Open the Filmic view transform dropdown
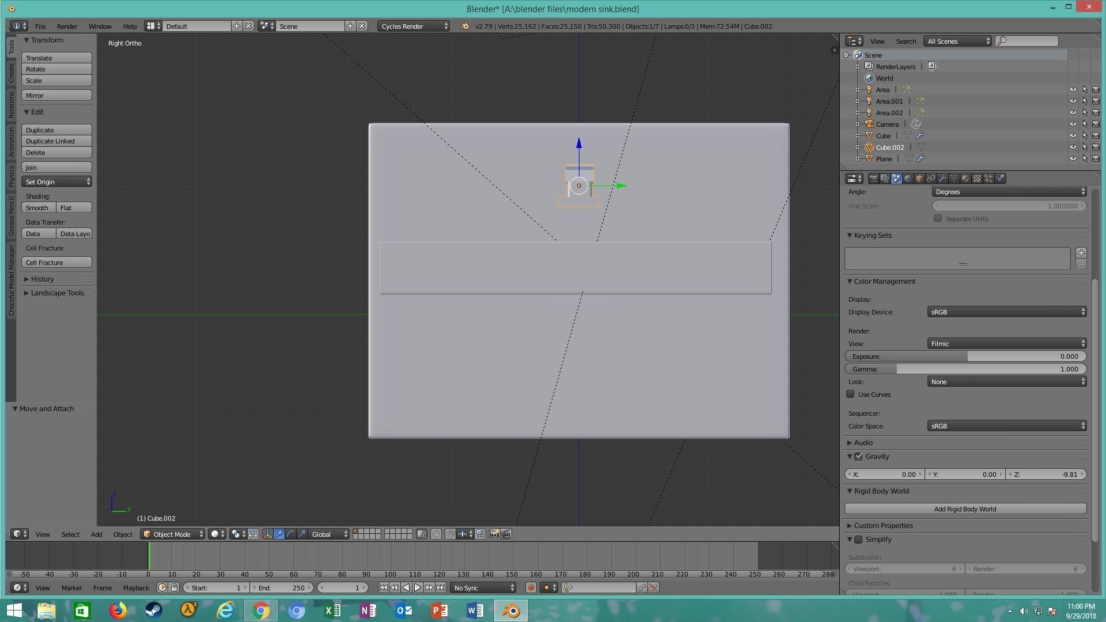 click(1006, 344)
